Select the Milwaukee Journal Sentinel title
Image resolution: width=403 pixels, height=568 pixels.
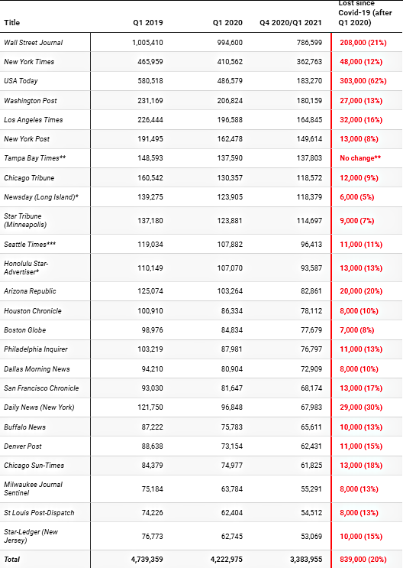pyautogui.click(x=34, y=488)
